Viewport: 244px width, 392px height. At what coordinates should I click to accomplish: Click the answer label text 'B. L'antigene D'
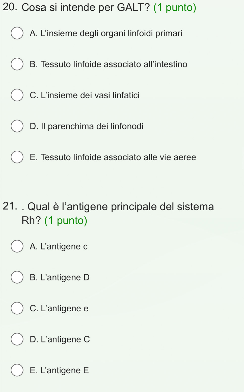[60, 278]
